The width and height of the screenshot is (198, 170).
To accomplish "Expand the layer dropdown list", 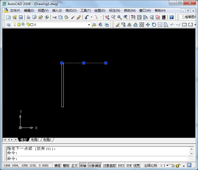I will click(89, 25).
